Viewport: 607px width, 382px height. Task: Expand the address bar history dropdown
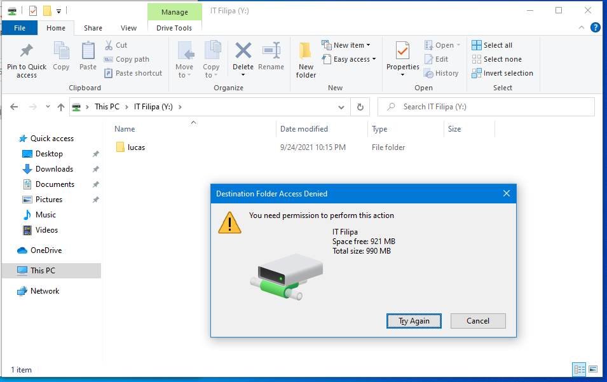pyautogui.click(x=342, y=107)
